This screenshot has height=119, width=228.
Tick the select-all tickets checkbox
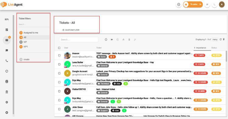pyautogui.click(x=59, y=48)
